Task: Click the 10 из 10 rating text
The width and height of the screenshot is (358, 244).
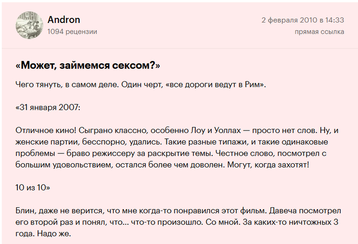Action: pyautogui.click(x=33, y=187)
